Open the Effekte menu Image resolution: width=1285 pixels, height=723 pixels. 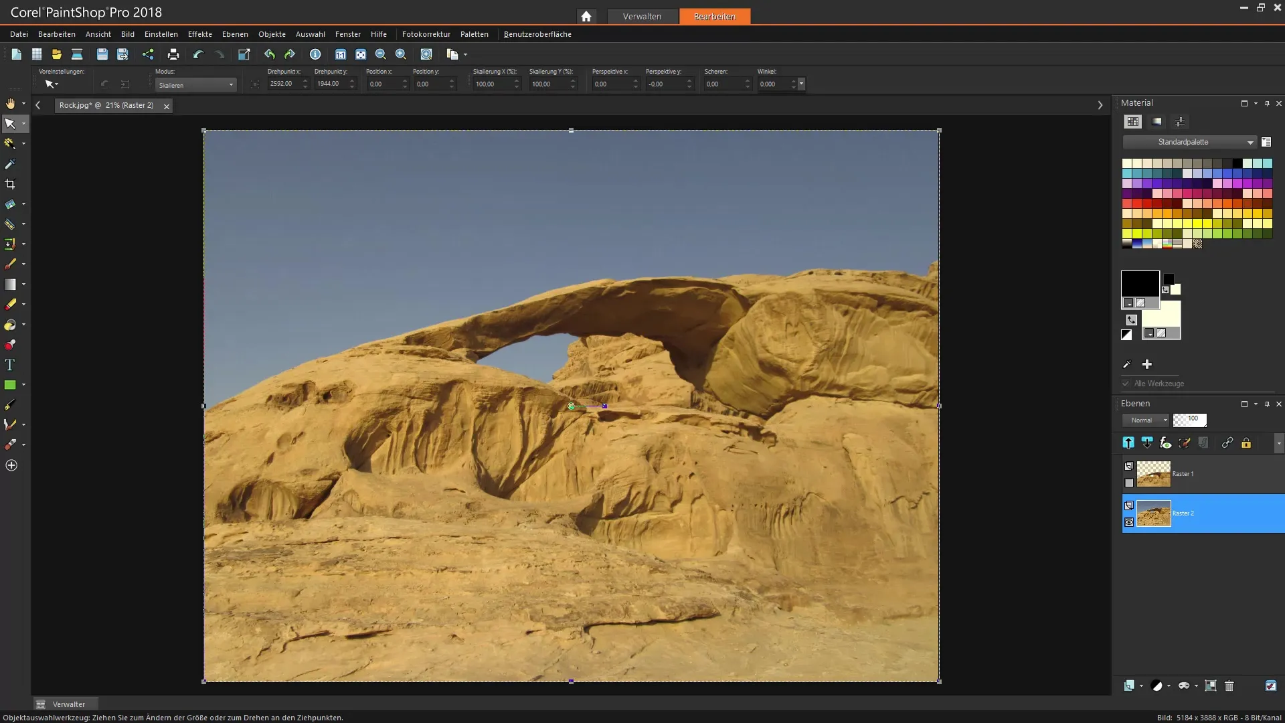(x=199, y=34)
